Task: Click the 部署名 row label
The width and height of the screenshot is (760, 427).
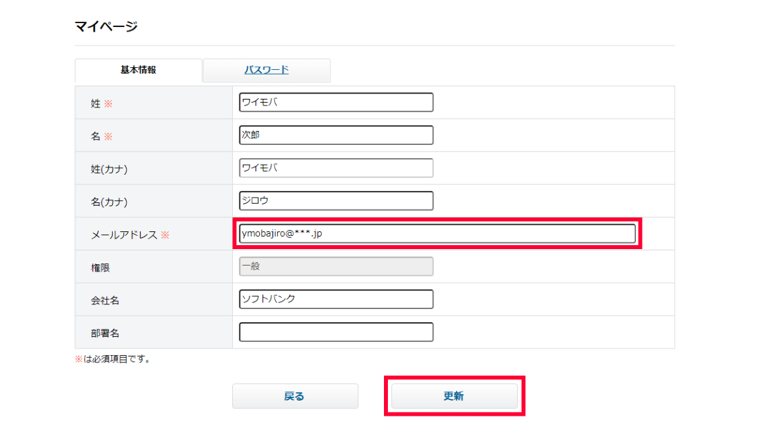Action: tap(106, 333)
